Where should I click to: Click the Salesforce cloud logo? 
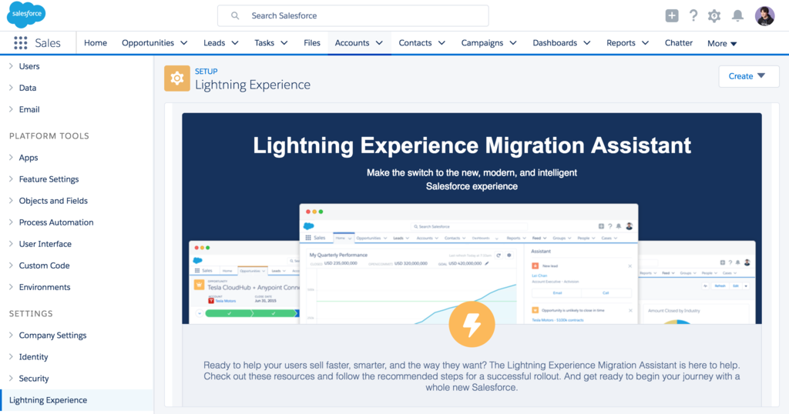26,15
